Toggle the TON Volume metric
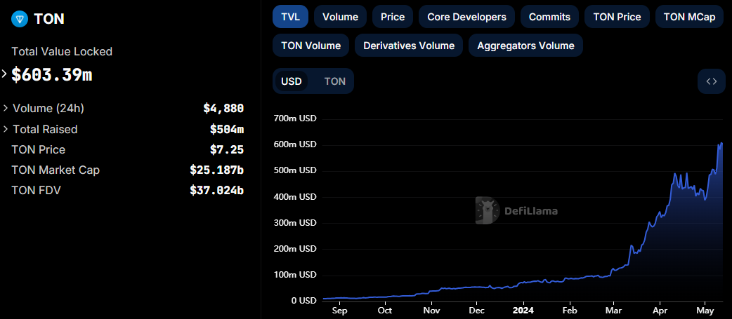Image resolution: width=732 pixels, height=319 pixels. point(311,46)
